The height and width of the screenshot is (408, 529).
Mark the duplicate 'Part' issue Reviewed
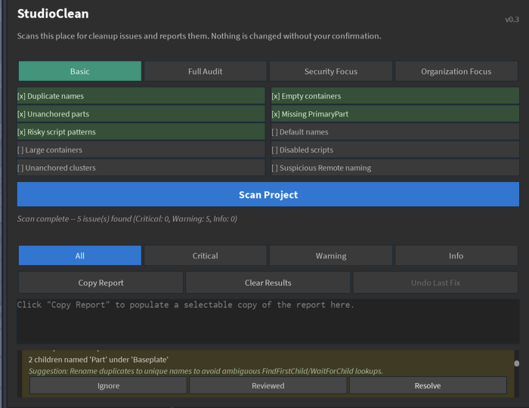click(x=268, y=385)
